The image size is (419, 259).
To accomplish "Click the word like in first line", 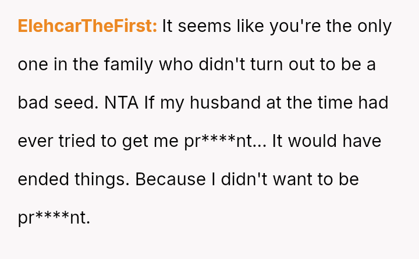I will tap(250, 26).
